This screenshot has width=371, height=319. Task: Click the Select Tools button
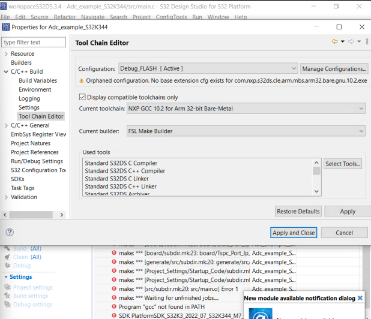(343, 164)
